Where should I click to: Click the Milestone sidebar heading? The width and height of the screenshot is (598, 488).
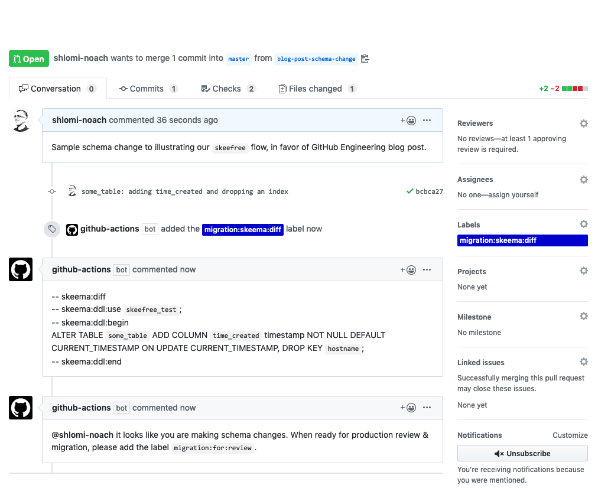point(474,317)
